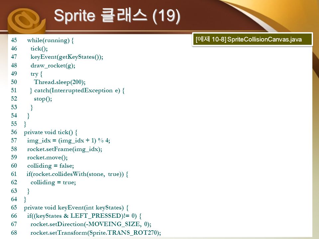
Task: Click '} catch(InterruptedException e) {' line
Action: (x=77, y=90)
